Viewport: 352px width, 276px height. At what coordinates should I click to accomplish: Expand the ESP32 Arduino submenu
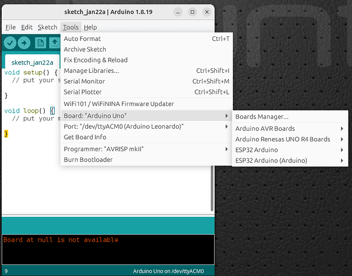pos(290,150)
